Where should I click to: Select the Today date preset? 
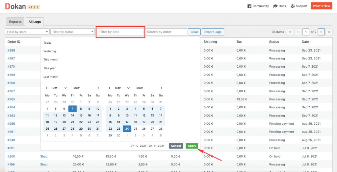coord(47,43)
